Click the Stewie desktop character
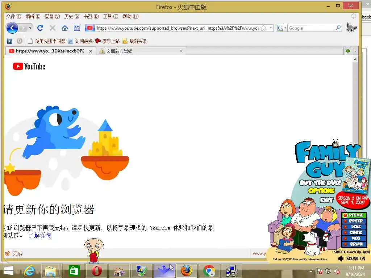 tap(94, 250)
